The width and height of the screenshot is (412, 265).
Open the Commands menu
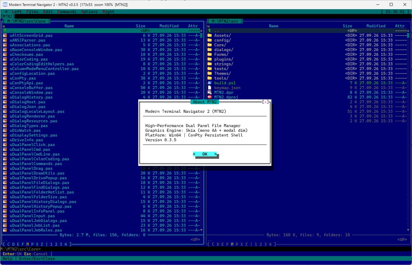(x=67, y=12)
